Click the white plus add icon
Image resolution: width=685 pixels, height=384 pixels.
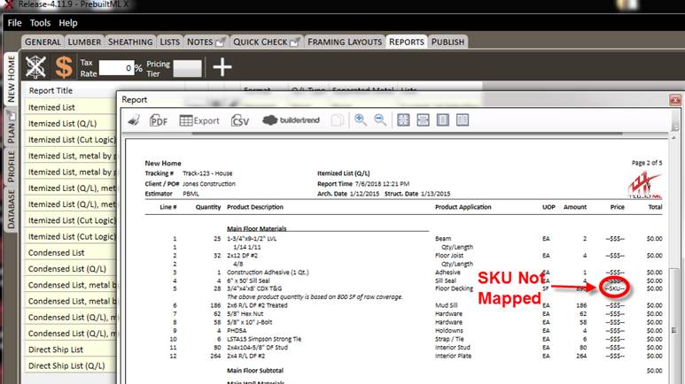222,67
